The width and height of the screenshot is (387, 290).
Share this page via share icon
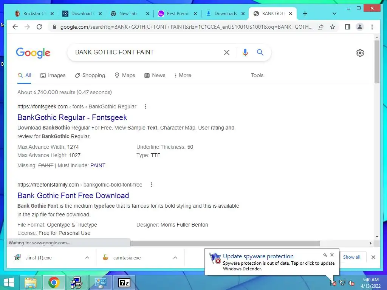tap(320, 27)
